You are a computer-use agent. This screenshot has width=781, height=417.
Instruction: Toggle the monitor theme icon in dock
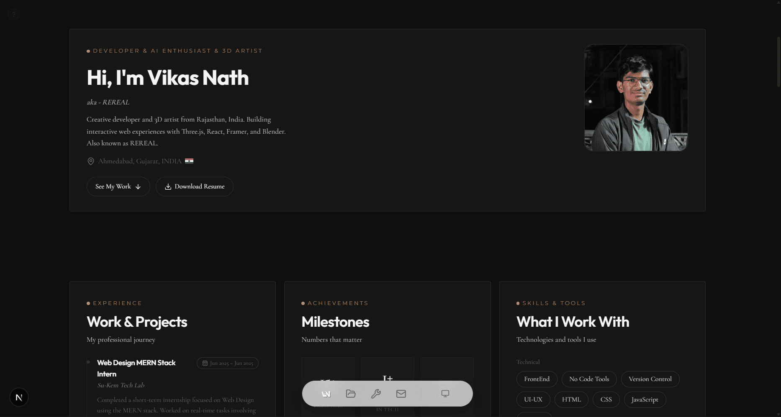click(x=445, y=394)
